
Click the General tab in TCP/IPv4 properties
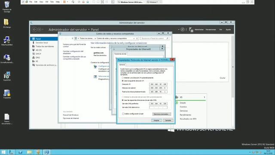(122, 65)
